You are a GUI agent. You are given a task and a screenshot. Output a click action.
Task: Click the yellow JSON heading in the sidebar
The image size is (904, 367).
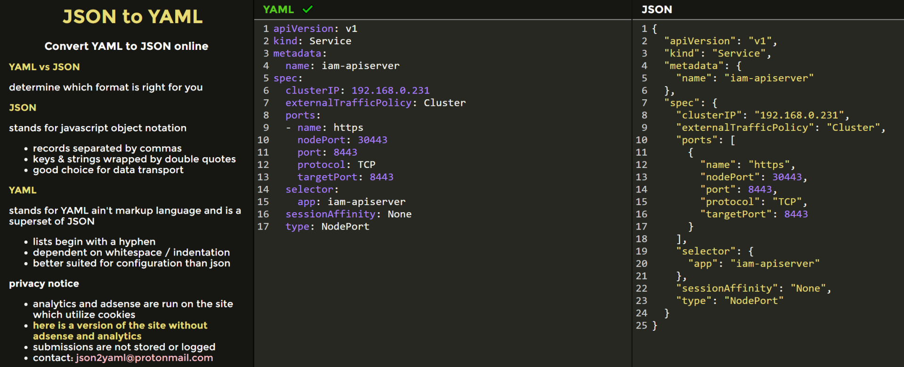(x=23, y=107)
